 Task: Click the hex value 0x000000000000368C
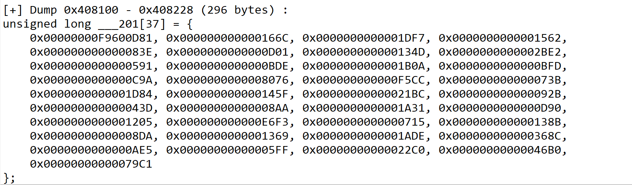[x=500, y=136]
